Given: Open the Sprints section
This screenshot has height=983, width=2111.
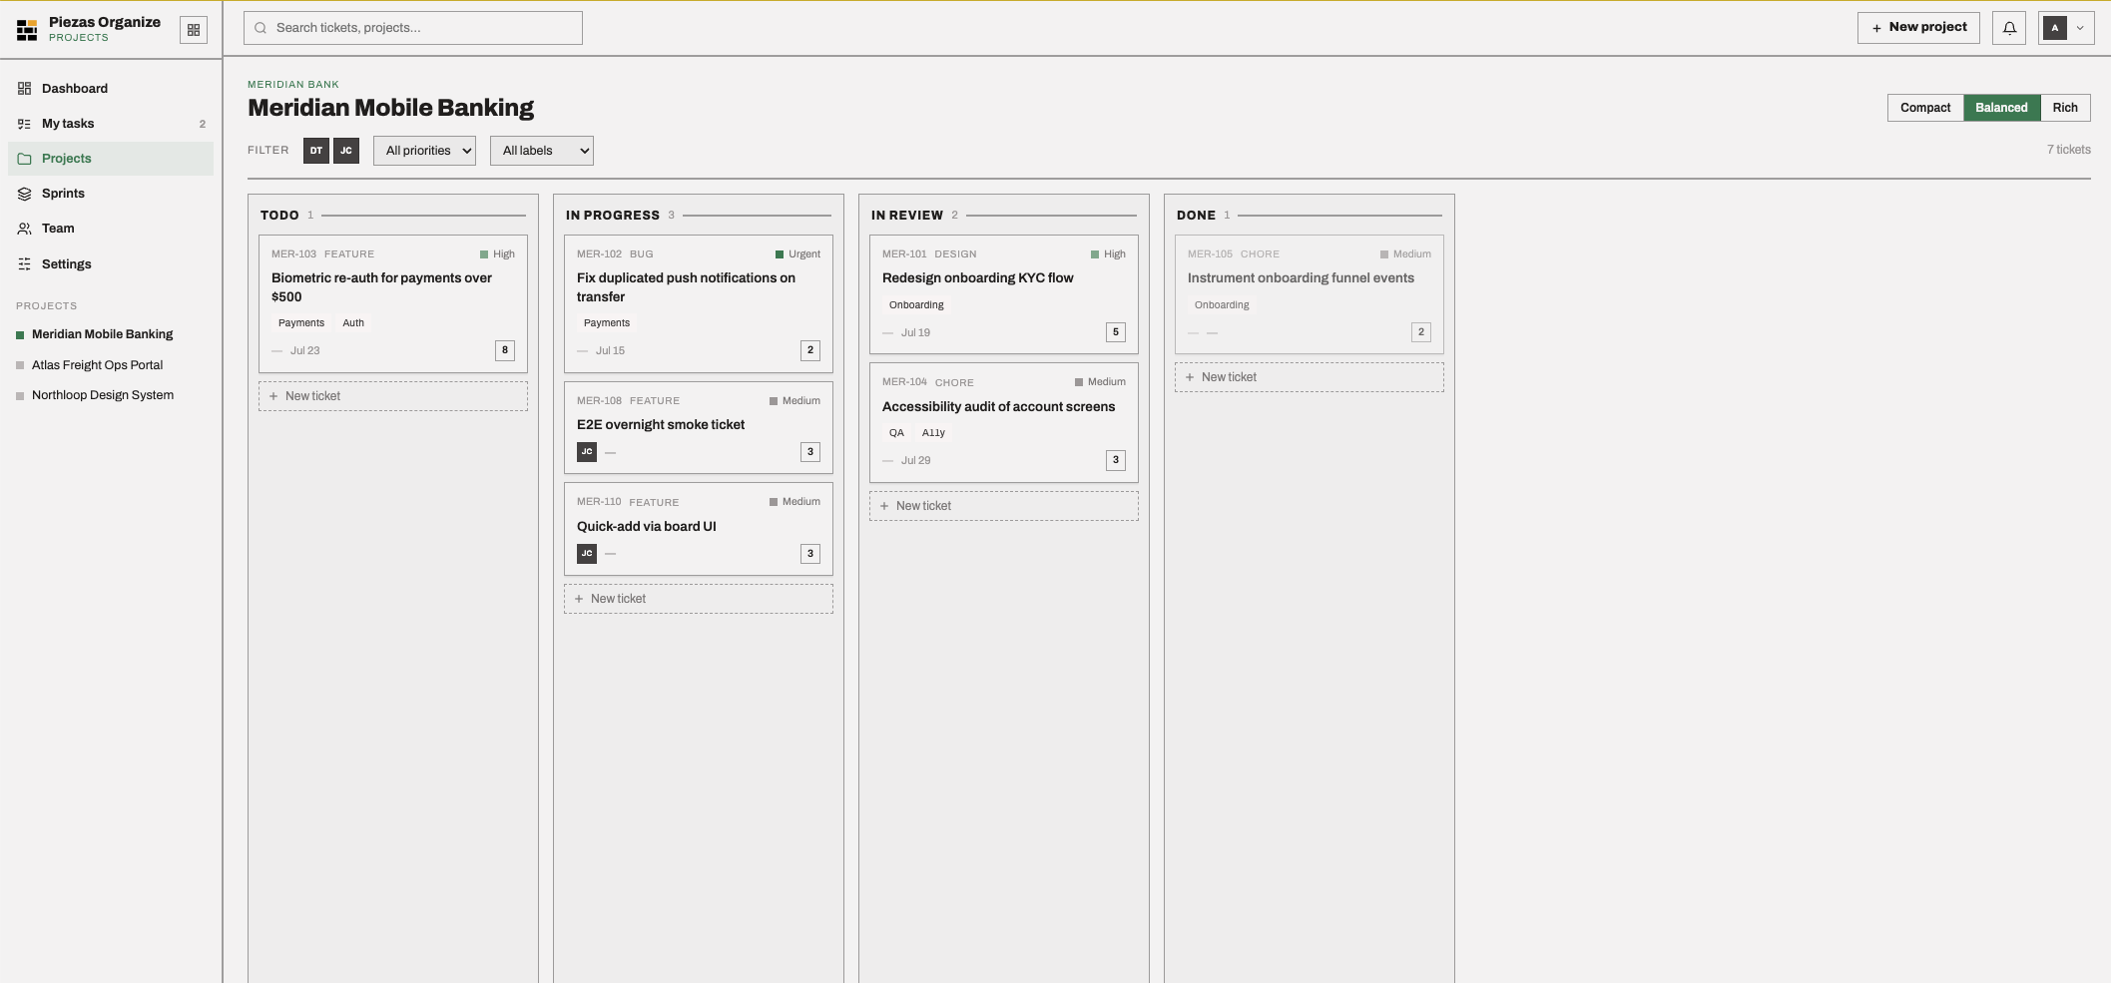Looking at the screenshot, I should (x=111, y=194).
